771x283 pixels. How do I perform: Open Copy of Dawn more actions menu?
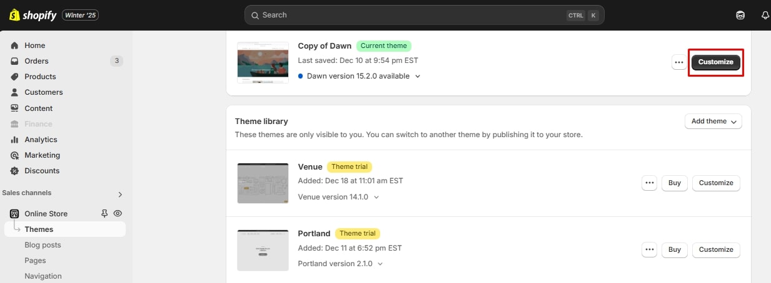(679, 62)
